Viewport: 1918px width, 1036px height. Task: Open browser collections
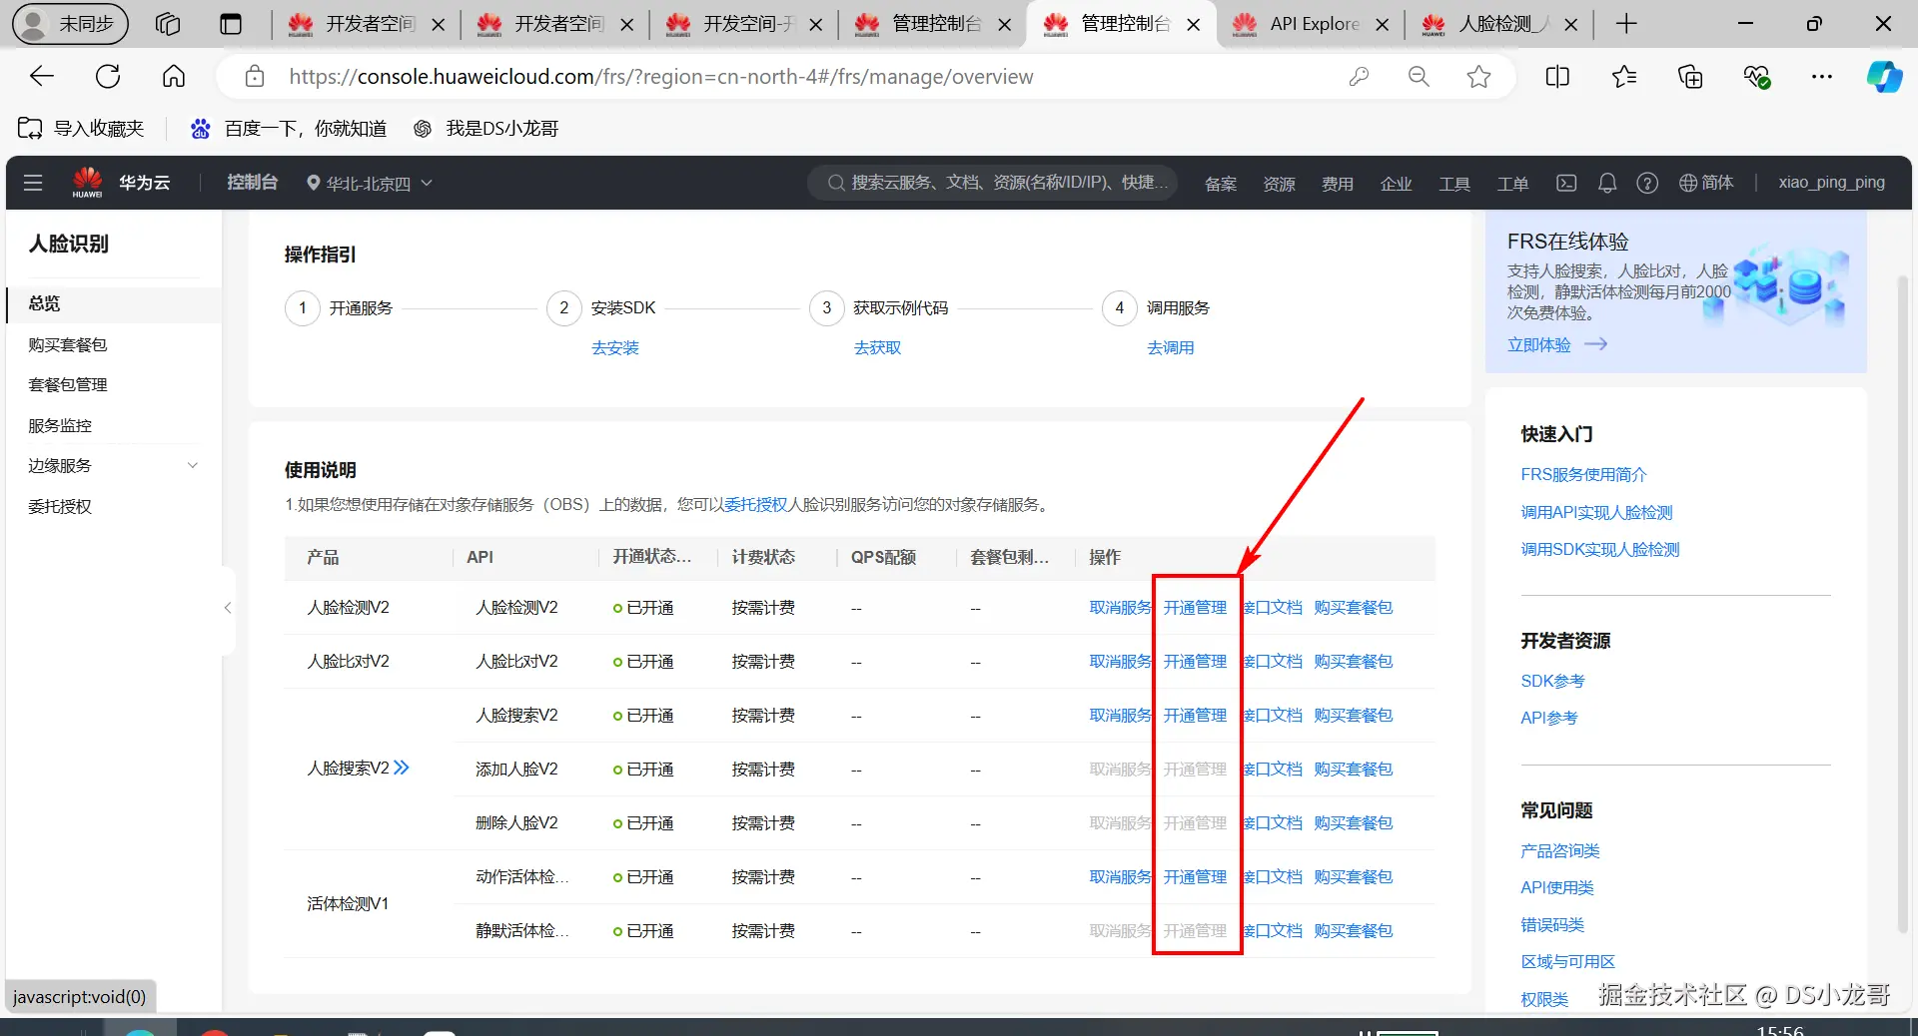tap(1690, 77)
